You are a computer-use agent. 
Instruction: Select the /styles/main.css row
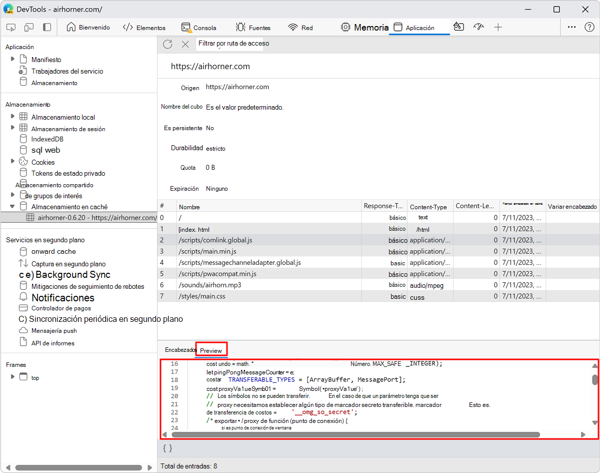(x=378, y=296)
